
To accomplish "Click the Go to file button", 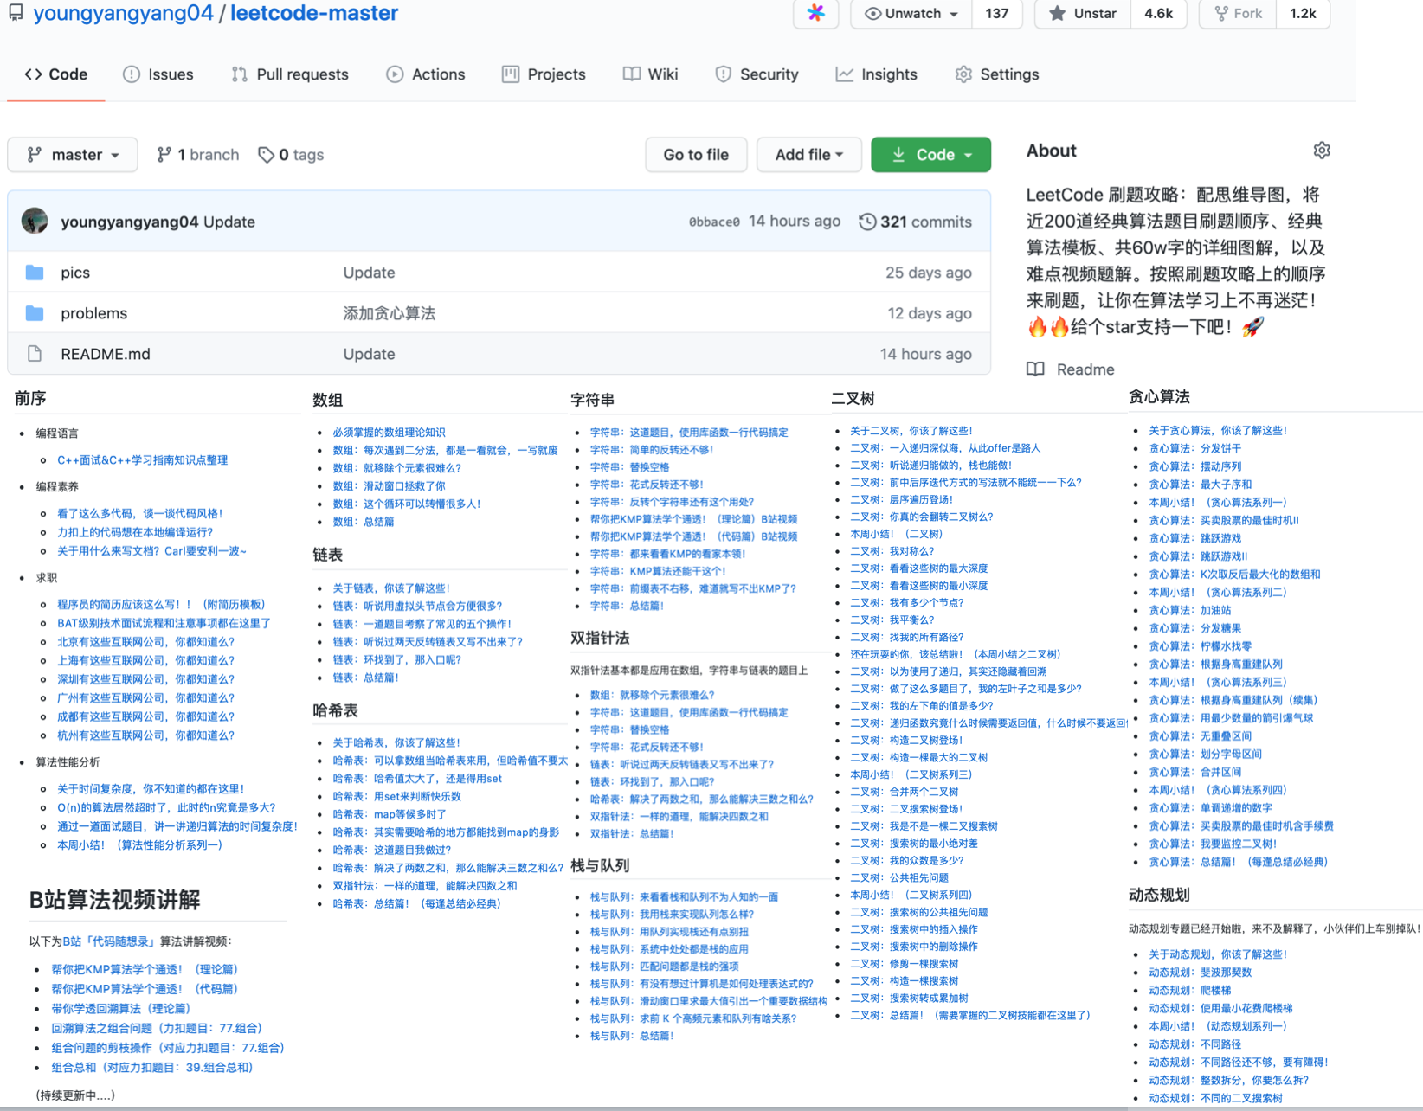I will point(696,155).
